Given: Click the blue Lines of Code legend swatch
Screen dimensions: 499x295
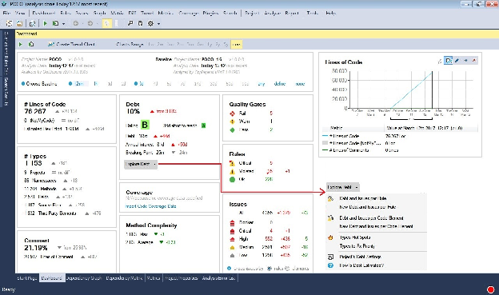Looking at the screenshot, I should pos(325,136).
